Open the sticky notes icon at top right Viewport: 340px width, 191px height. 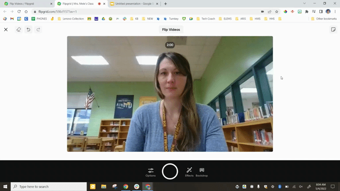[x=333, y=30]
